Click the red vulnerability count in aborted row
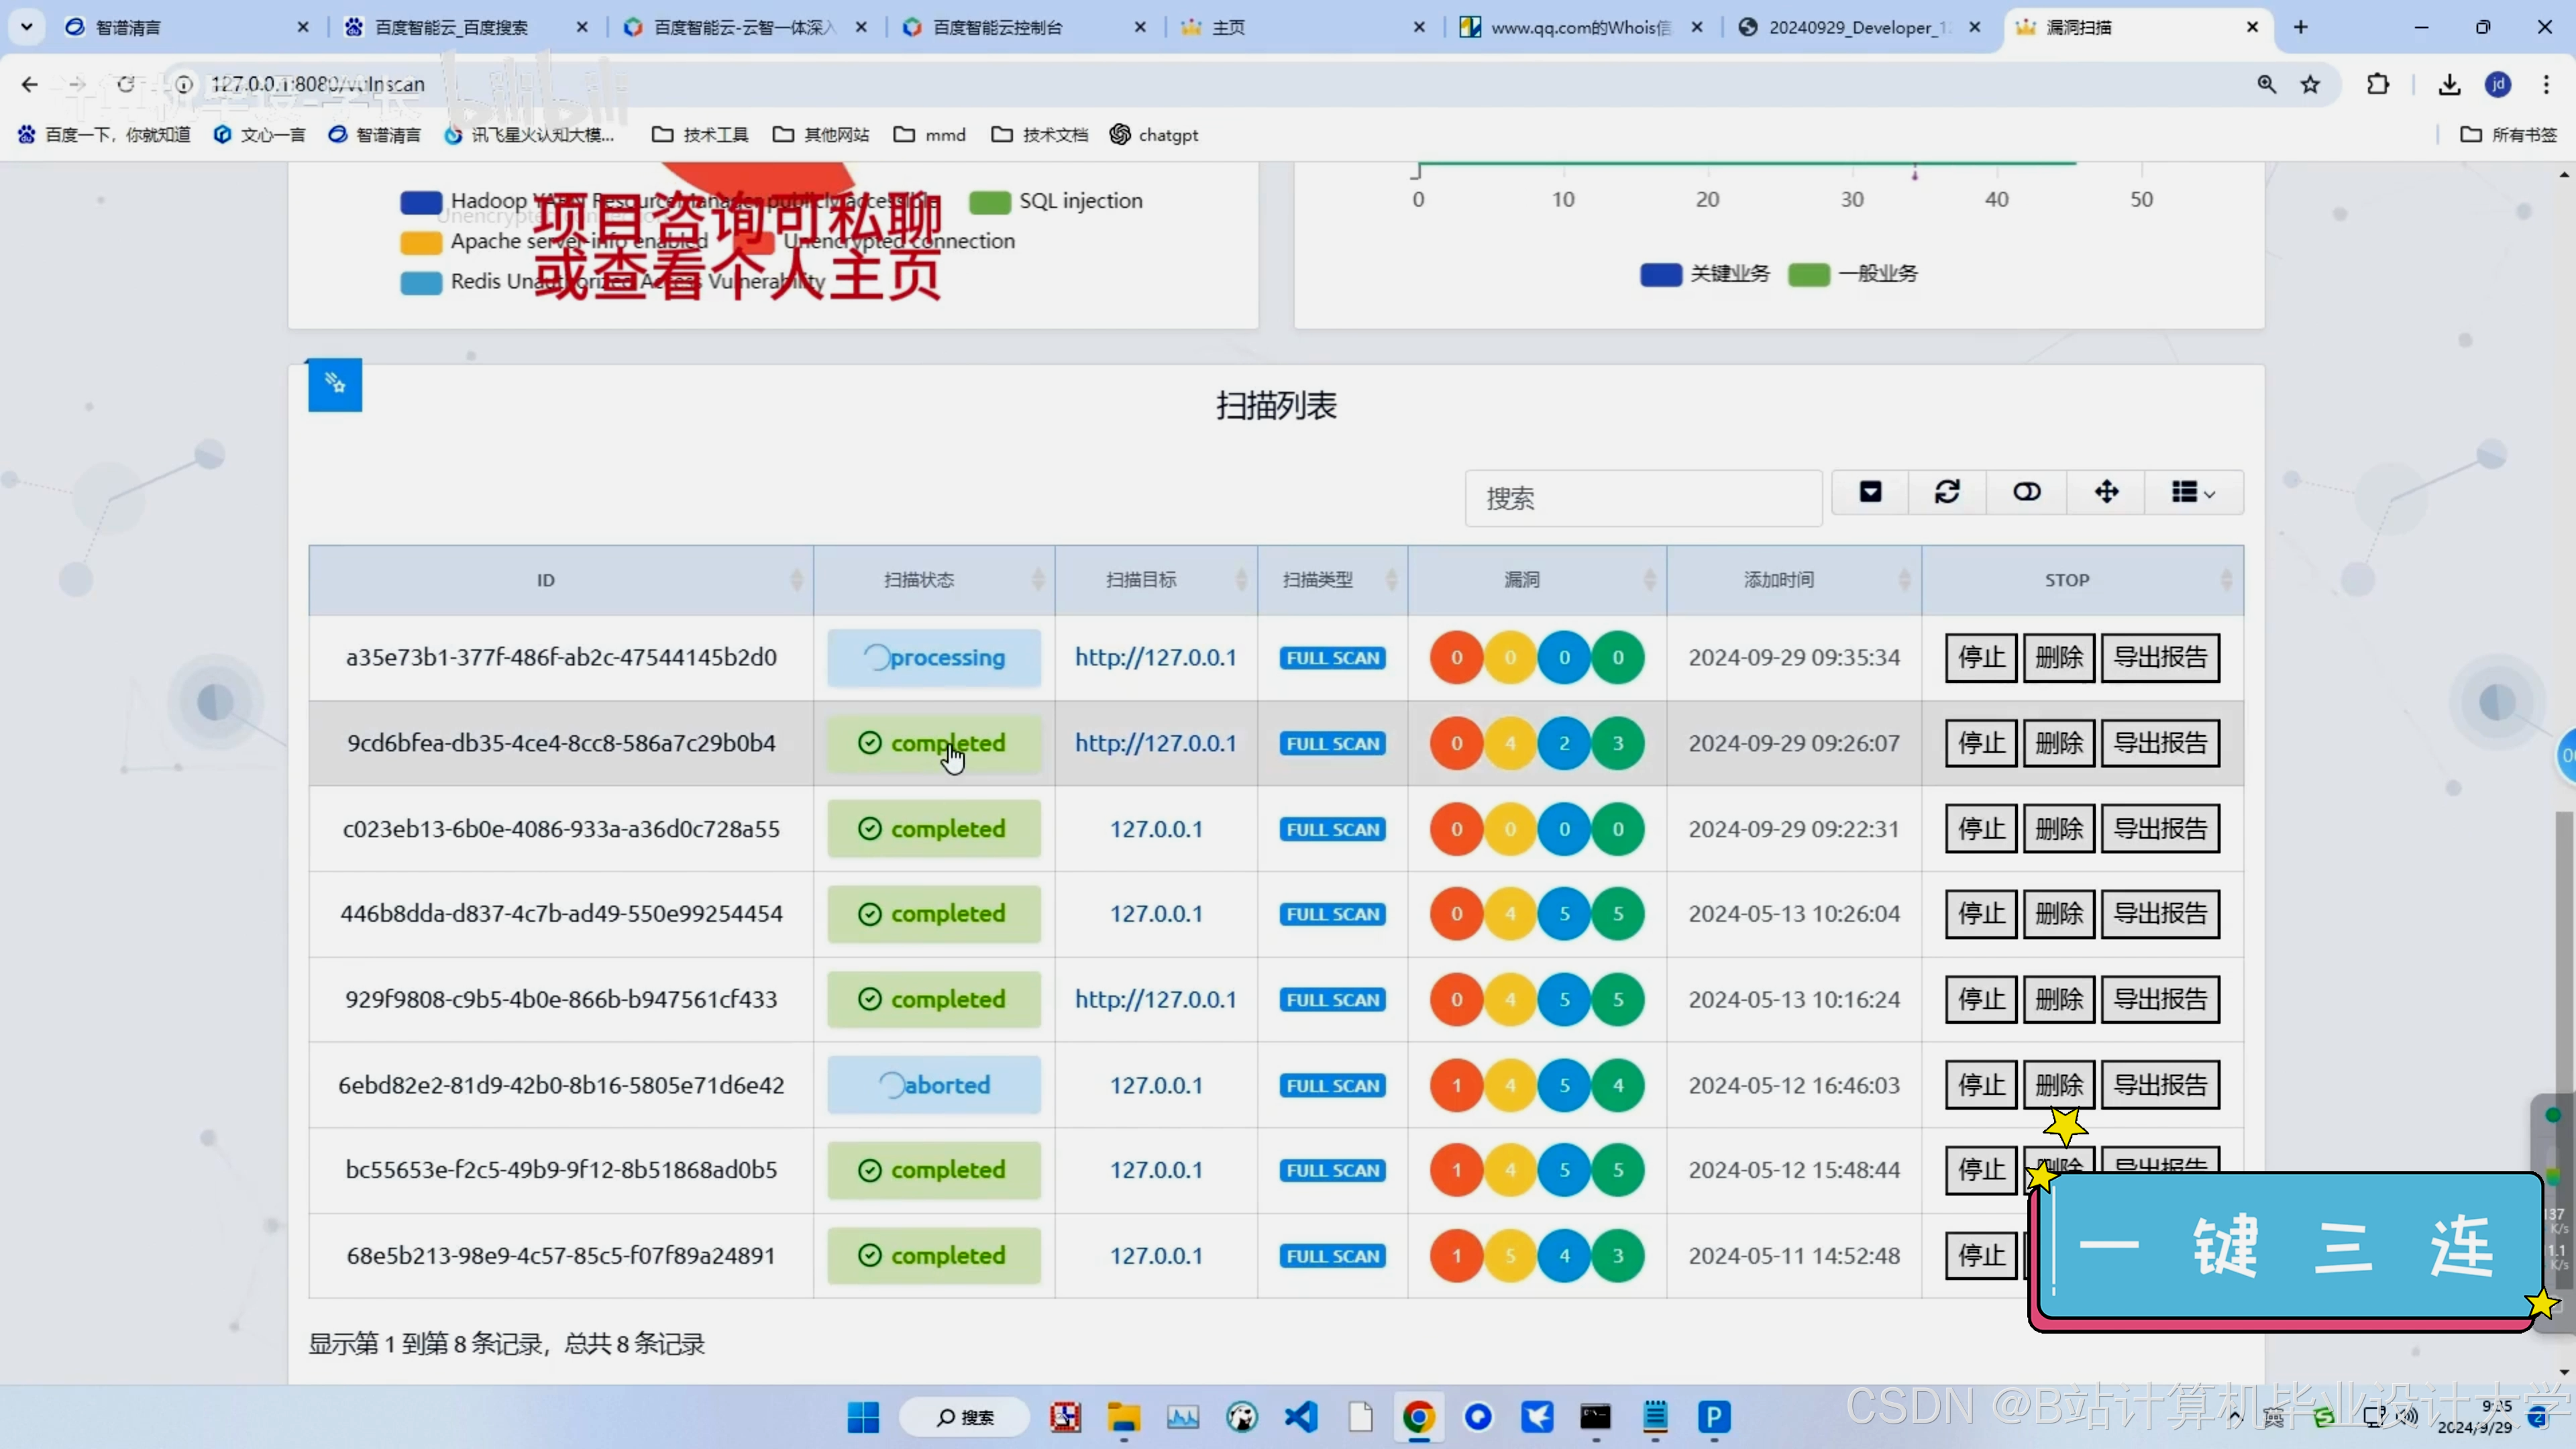This screenshot has height=1449, width=2576. tap(1456, 1085)
